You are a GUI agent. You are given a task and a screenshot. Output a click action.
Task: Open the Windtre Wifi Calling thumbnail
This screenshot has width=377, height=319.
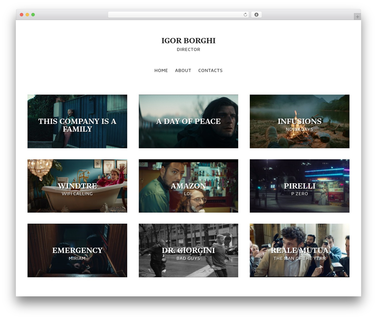point(77,186)
